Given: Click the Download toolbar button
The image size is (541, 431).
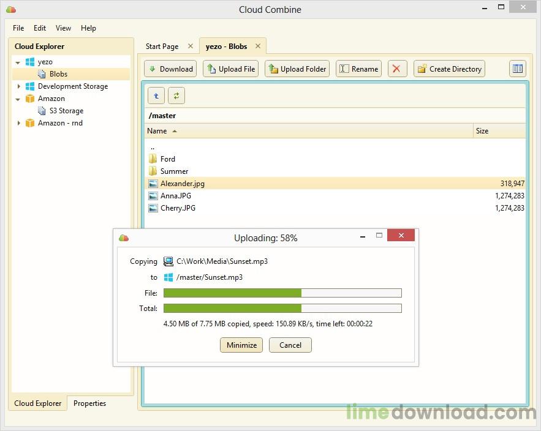Looking at the screenshot, I should [170, 69].
